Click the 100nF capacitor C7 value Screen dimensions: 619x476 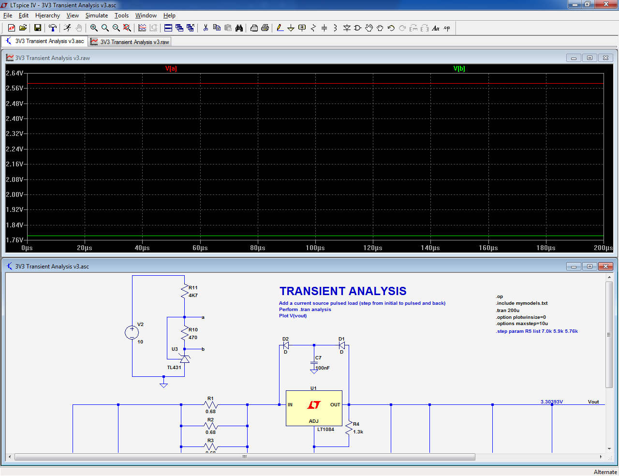pos(323,368)
